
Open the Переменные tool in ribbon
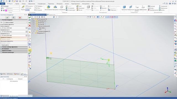(163, 8)
